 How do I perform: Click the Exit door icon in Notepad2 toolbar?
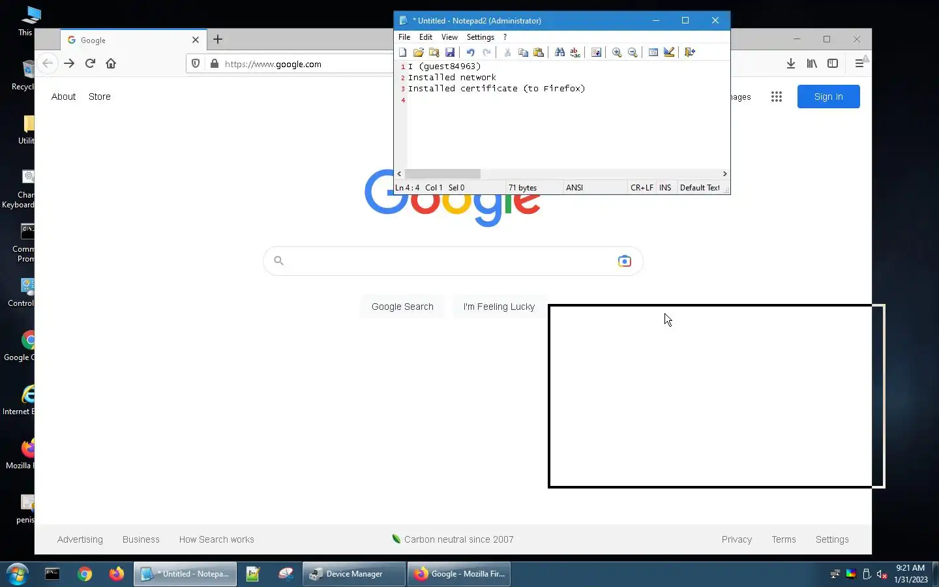690,52
